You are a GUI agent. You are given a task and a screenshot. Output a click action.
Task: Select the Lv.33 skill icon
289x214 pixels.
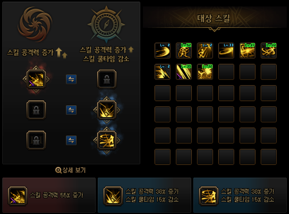[226, 51]
